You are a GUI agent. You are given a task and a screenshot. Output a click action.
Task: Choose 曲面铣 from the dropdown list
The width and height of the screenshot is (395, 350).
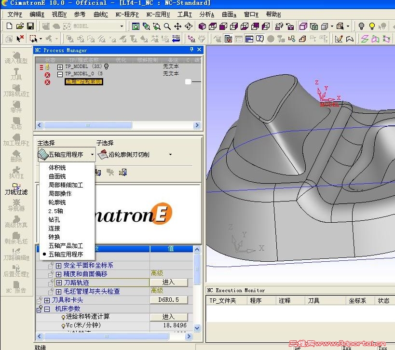pos(57,176)
